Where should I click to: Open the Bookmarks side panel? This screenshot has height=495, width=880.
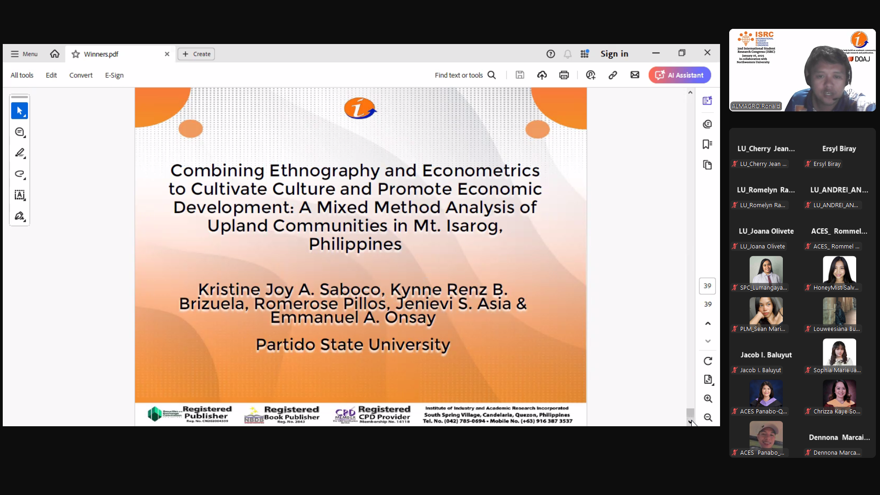707,144
